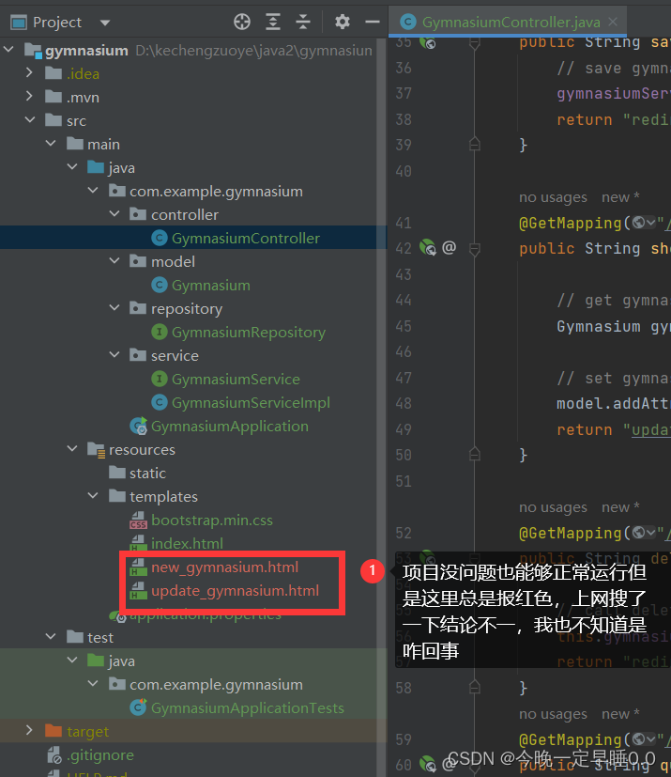671x777 pixels.
Task: Open index.html template file
Action: (x=187, y=544)
